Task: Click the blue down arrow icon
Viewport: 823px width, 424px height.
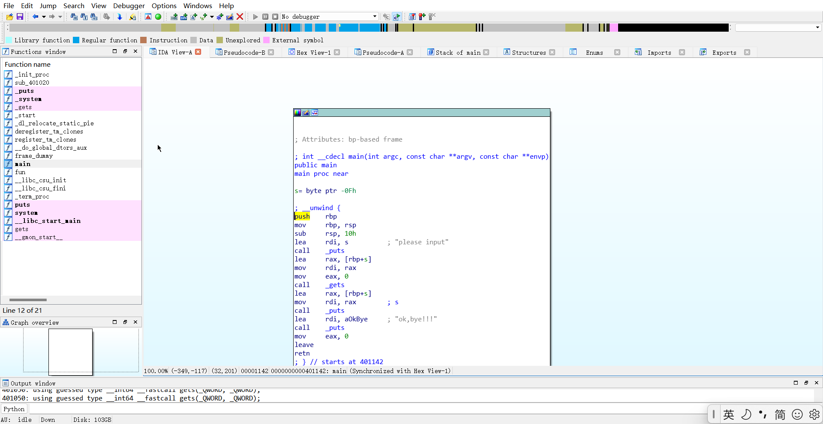Action: click(x=120, y=17)
